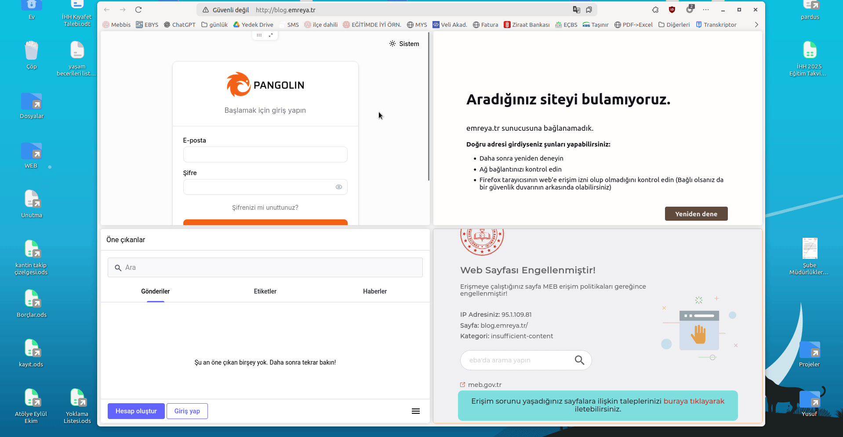Open the ChatGPT bookmark
This screenshot has height=437, width=843.
tap(180, 25)
